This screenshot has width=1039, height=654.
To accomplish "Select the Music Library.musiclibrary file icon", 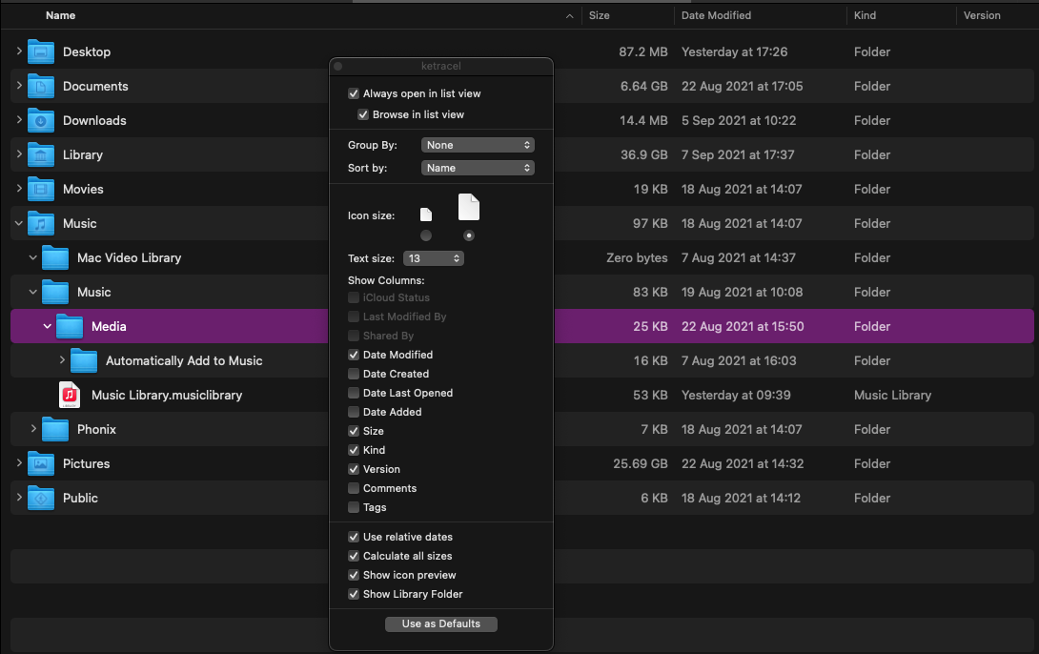I will pyautogui.click(x=69, y=395).
